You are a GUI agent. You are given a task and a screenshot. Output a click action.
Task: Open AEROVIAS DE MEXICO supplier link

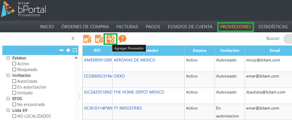point(134,60)
